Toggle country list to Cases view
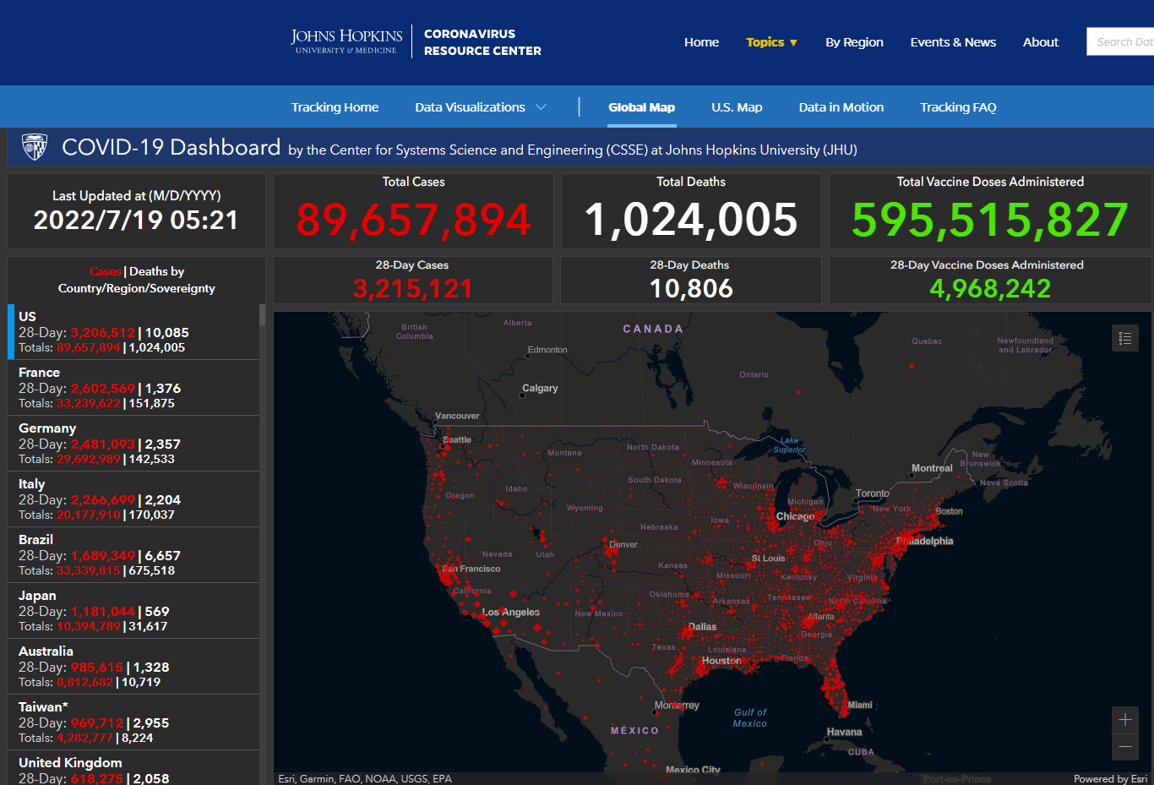Viewport: 1154px width, 785px height. (x=105, y=271)
